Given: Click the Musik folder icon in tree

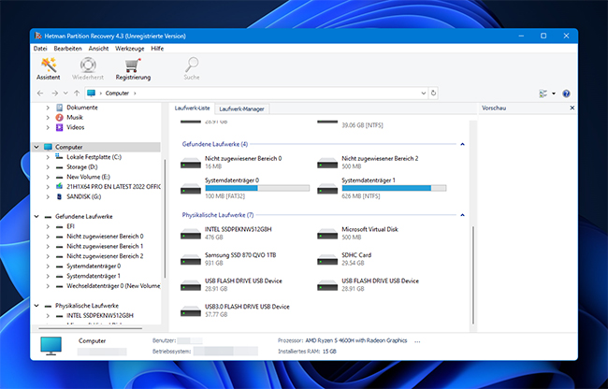Looking at the screenshot, I should (x=59, y=118).
